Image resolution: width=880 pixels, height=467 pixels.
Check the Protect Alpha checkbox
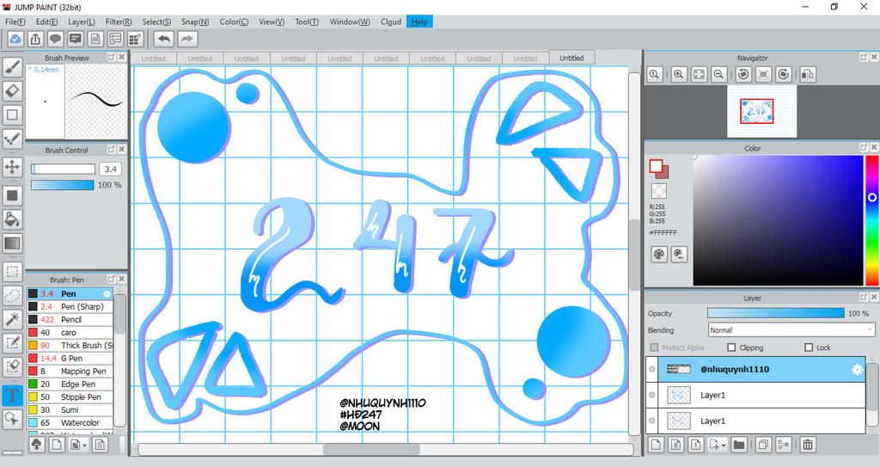coord(654,347)
